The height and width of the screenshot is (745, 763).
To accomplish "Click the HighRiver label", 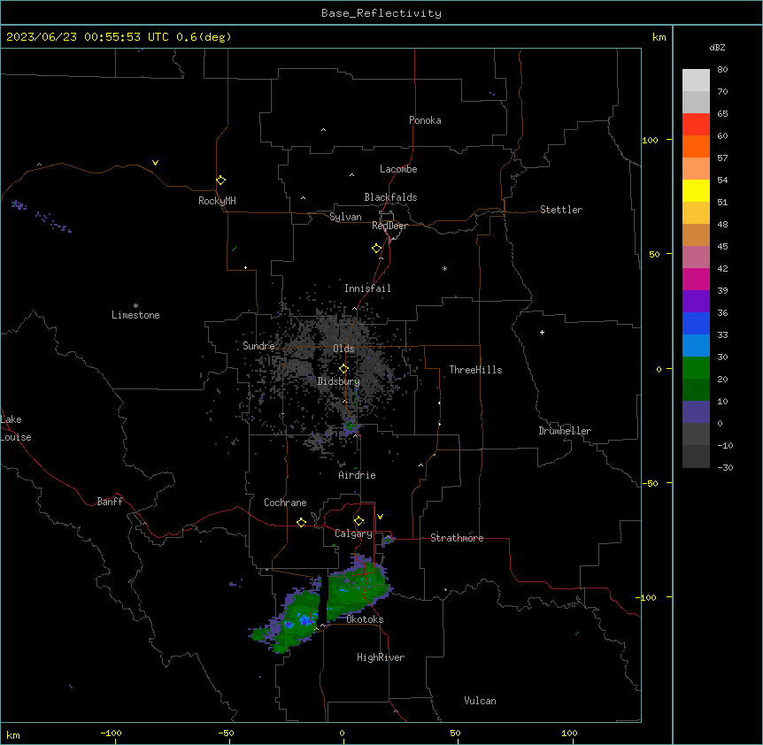I will [x=381, y=657].
